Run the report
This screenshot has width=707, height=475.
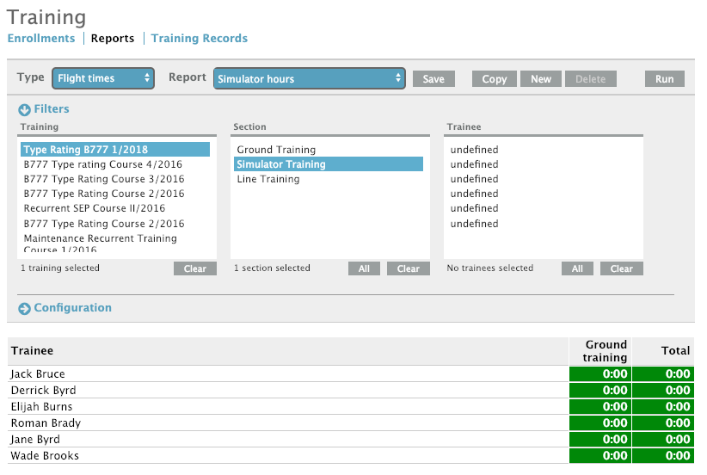tap(664, 79)
